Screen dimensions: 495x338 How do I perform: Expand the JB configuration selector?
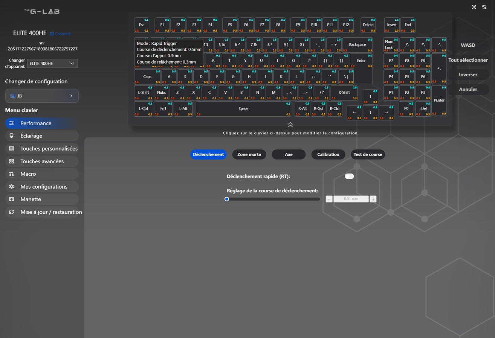click(x=42, y=96)
